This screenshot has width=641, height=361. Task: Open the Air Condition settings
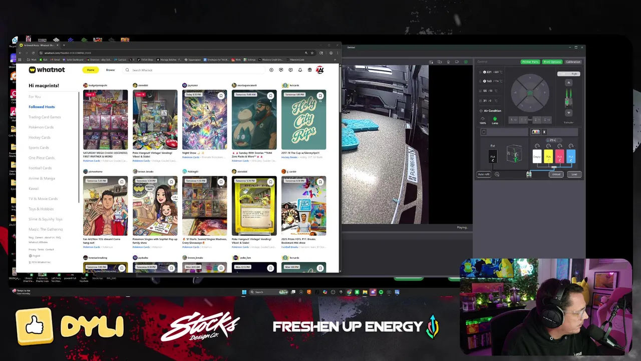(x=490, y=111)
